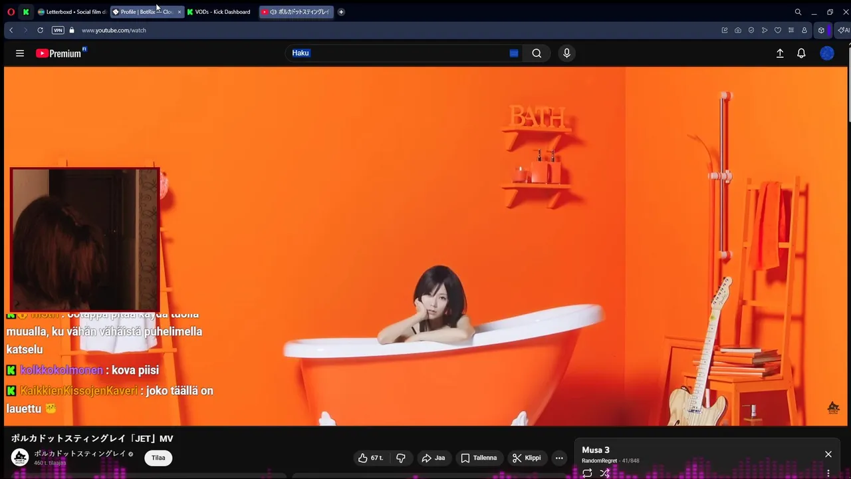Share video with Jaa button
The image size is (851, 479).
(x=433, y=458)
